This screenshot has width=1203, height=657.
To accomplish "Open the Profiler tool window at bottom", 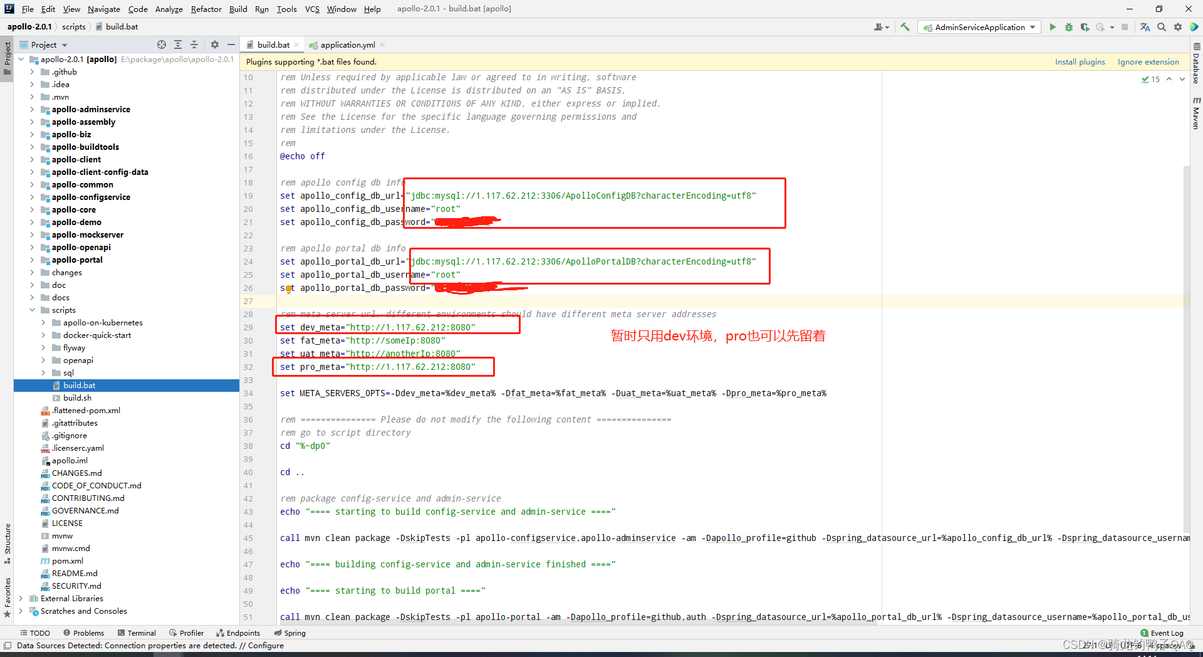I will coord(186,633).
